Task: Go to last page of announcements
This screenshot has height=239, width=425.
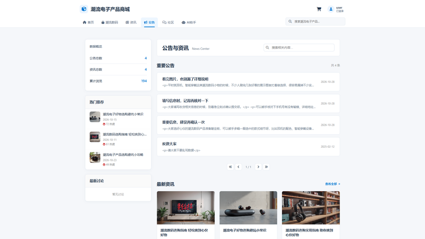Action: click(267, 167)
